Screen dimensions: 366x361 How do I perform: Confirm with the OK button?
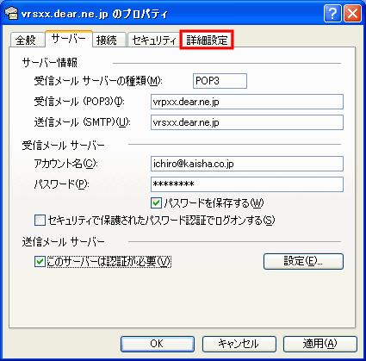[158, 344]
